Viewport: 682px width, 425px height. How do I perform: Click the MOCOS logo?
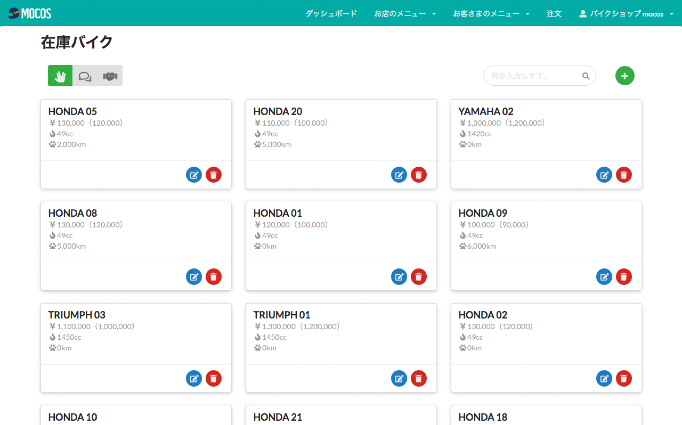click(30, 13)
